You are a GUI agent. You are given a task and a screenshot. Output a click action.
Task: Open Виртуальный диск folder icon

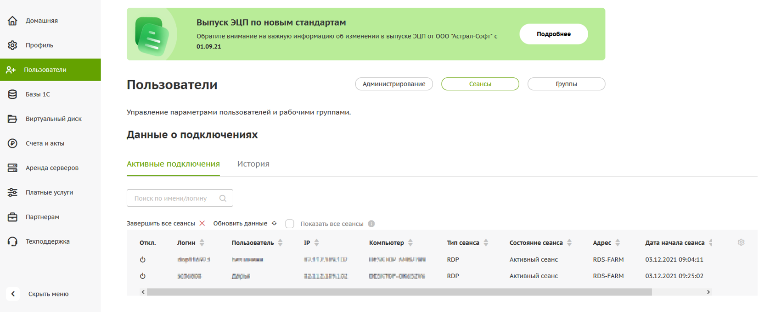coord(12,119)
